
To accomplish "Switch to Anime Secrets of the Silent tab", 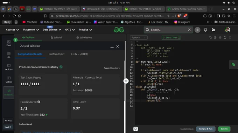I will point(186,9).
